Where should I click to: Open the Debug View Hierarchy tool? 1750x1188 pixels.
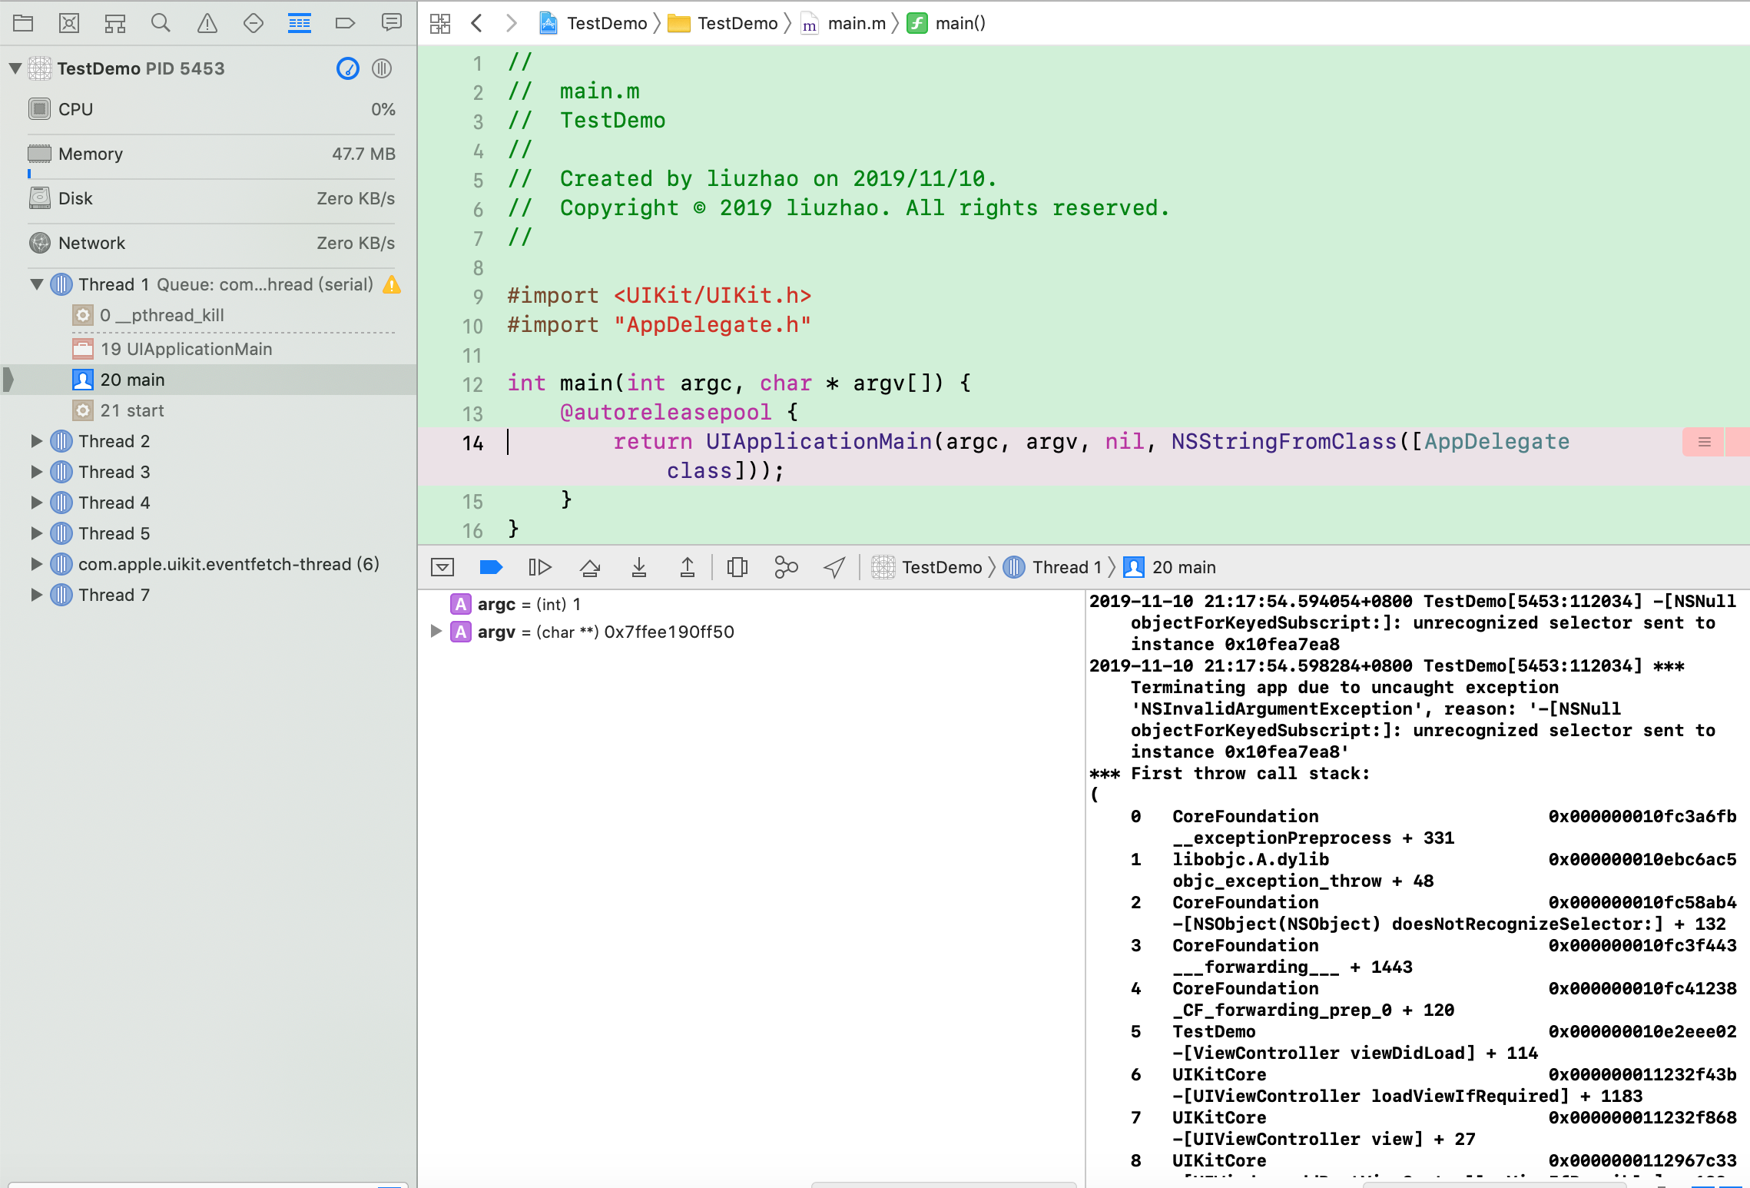click(737, 567)
